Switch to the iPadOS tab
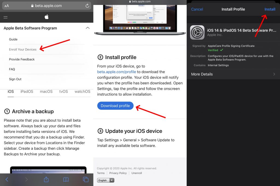Image resolution: width=280 pixels, height=186 pixels. 27,92
